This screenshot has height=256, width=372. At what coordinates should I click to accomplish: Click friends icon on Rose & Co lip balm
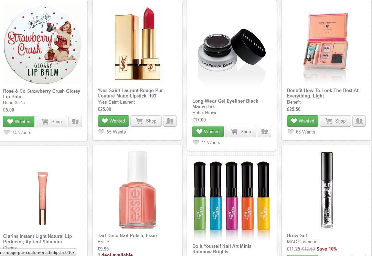coord(75,121)
